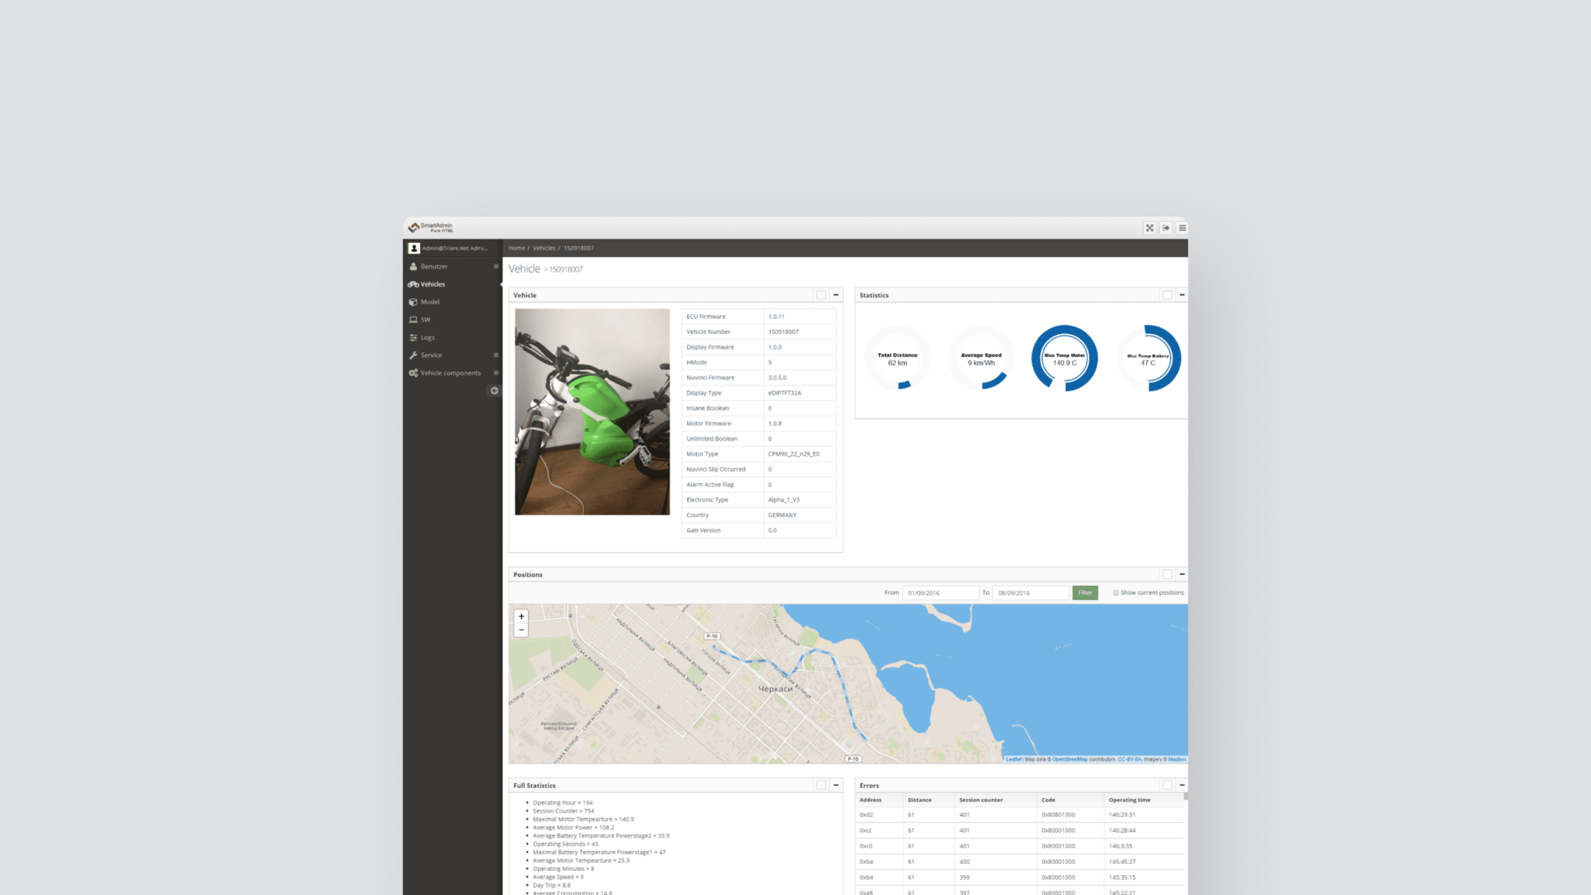
Task: Click the Average Speed gauge
Action: 981,358
